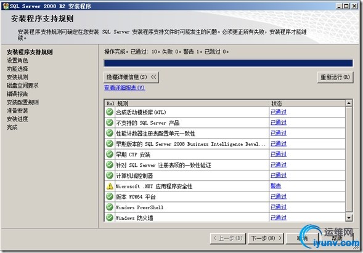Select 安装进度 step in sidebar

pyautogui.click(x=17, y=119)
